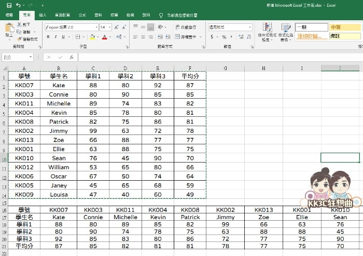
Task: Open the font color dropdown arrow
Action: point(110,37)
